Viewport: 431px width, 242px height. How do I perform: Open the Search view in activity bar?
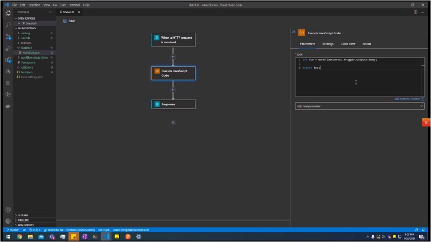coord(8,25)
